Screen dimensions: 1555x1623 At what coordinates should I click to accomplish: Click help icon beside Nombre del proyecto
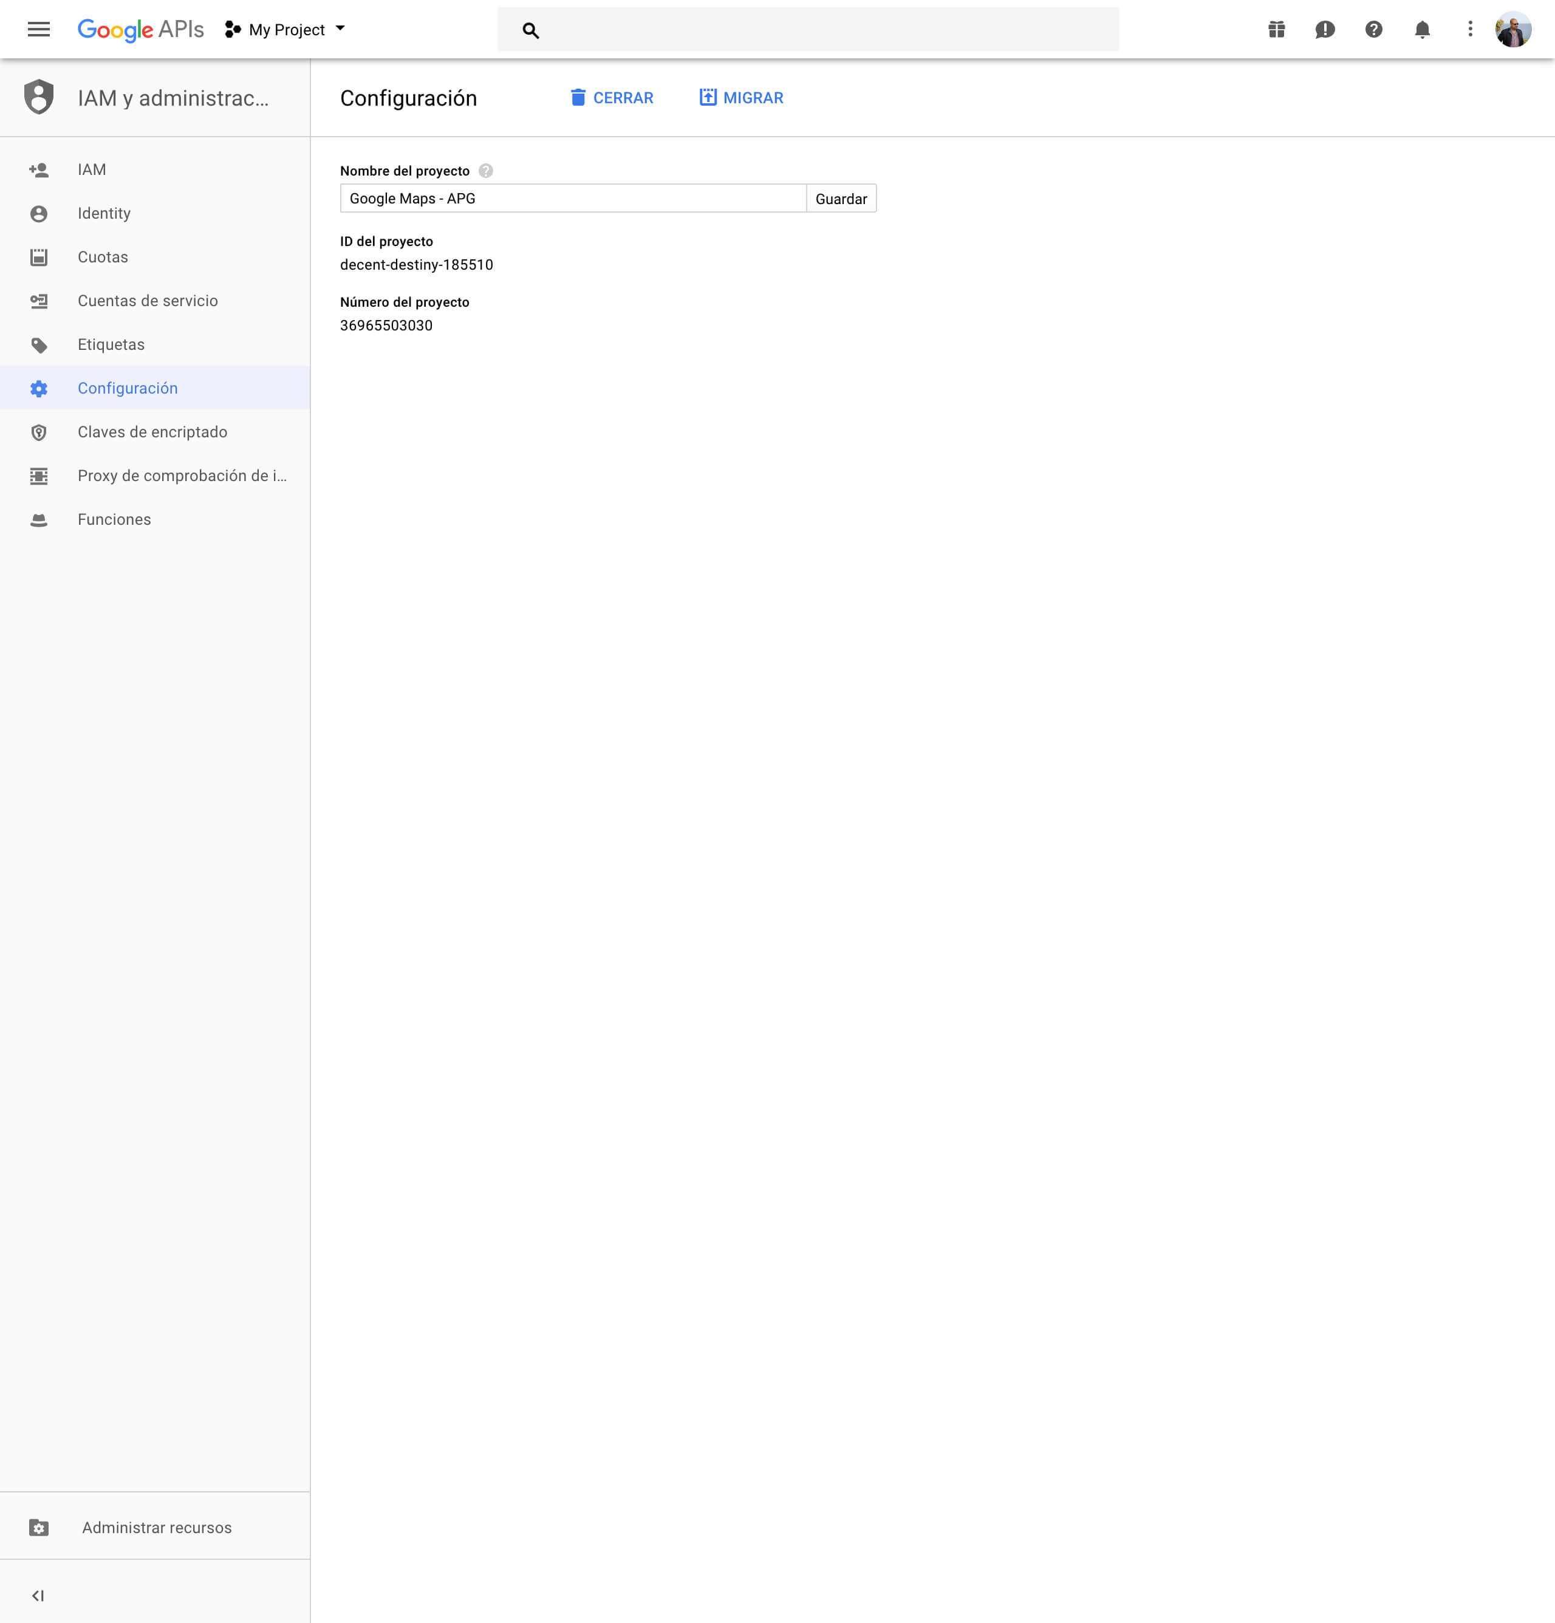pyautogui.click(x=486, y=171)
